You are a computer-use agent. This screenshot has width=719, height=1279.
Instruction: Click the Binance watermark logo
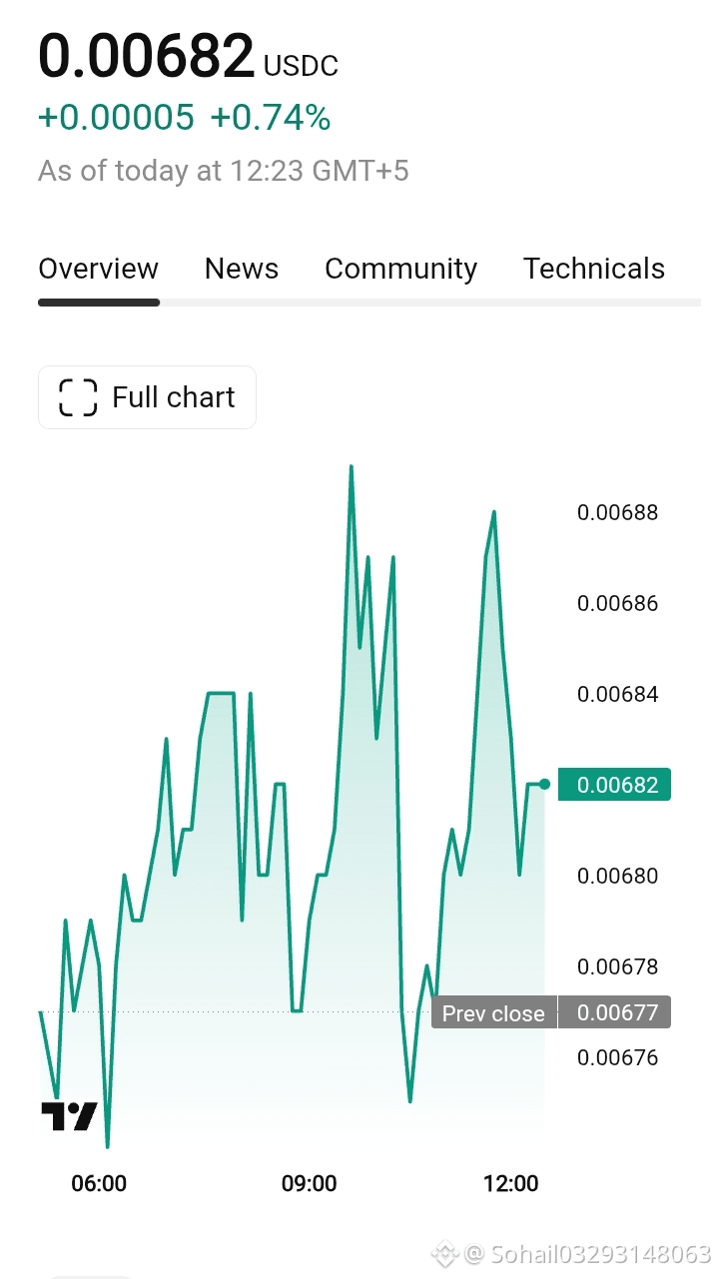tap(444, 1254)
